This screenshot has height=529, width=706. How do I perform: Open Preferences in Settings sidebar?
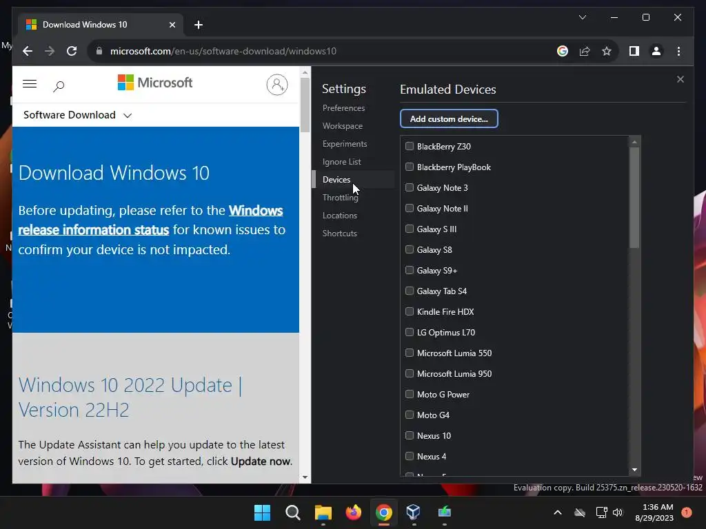(x=343, y=108)
